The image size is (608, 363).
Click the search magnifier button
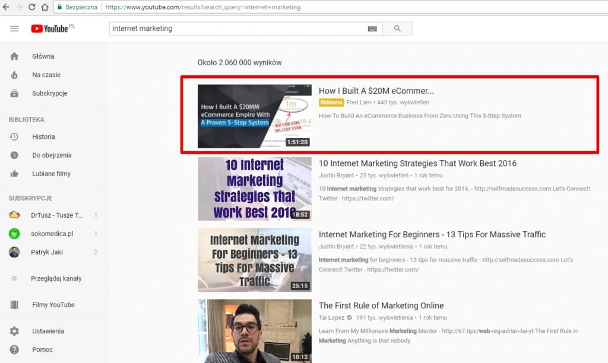pyautogui.click(x=397, y=28)
